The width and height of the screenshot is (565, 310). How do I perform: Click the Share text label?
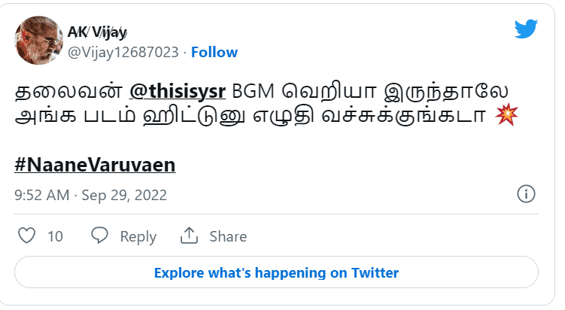point(228,236)
